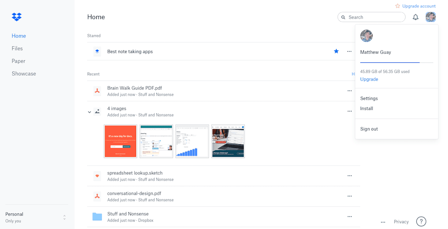
Task: Unstar the Best note taking apps item
Action: pyautogui.click(x=336, y=51)
